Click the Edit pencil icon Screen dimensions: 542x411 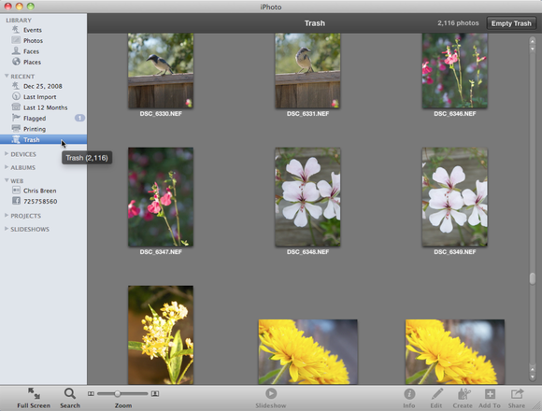(436, 394)
